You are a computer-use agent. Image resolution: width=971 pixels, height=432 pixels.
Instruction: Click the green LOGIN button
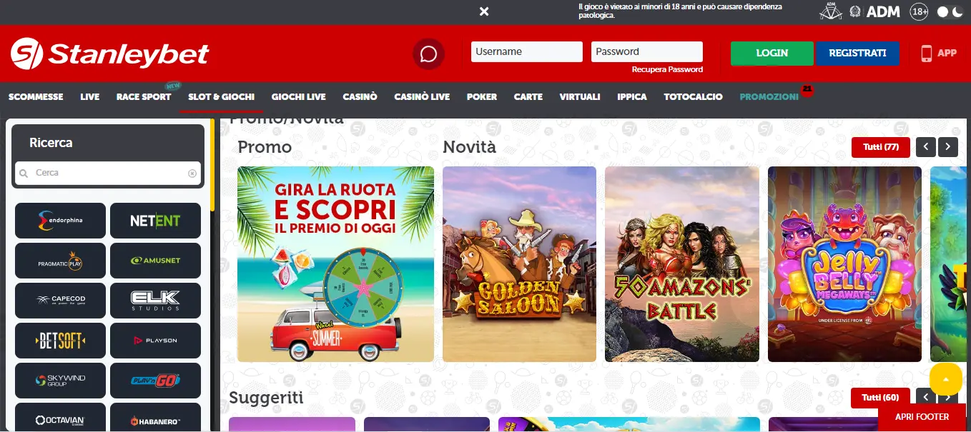pos(772,53)
